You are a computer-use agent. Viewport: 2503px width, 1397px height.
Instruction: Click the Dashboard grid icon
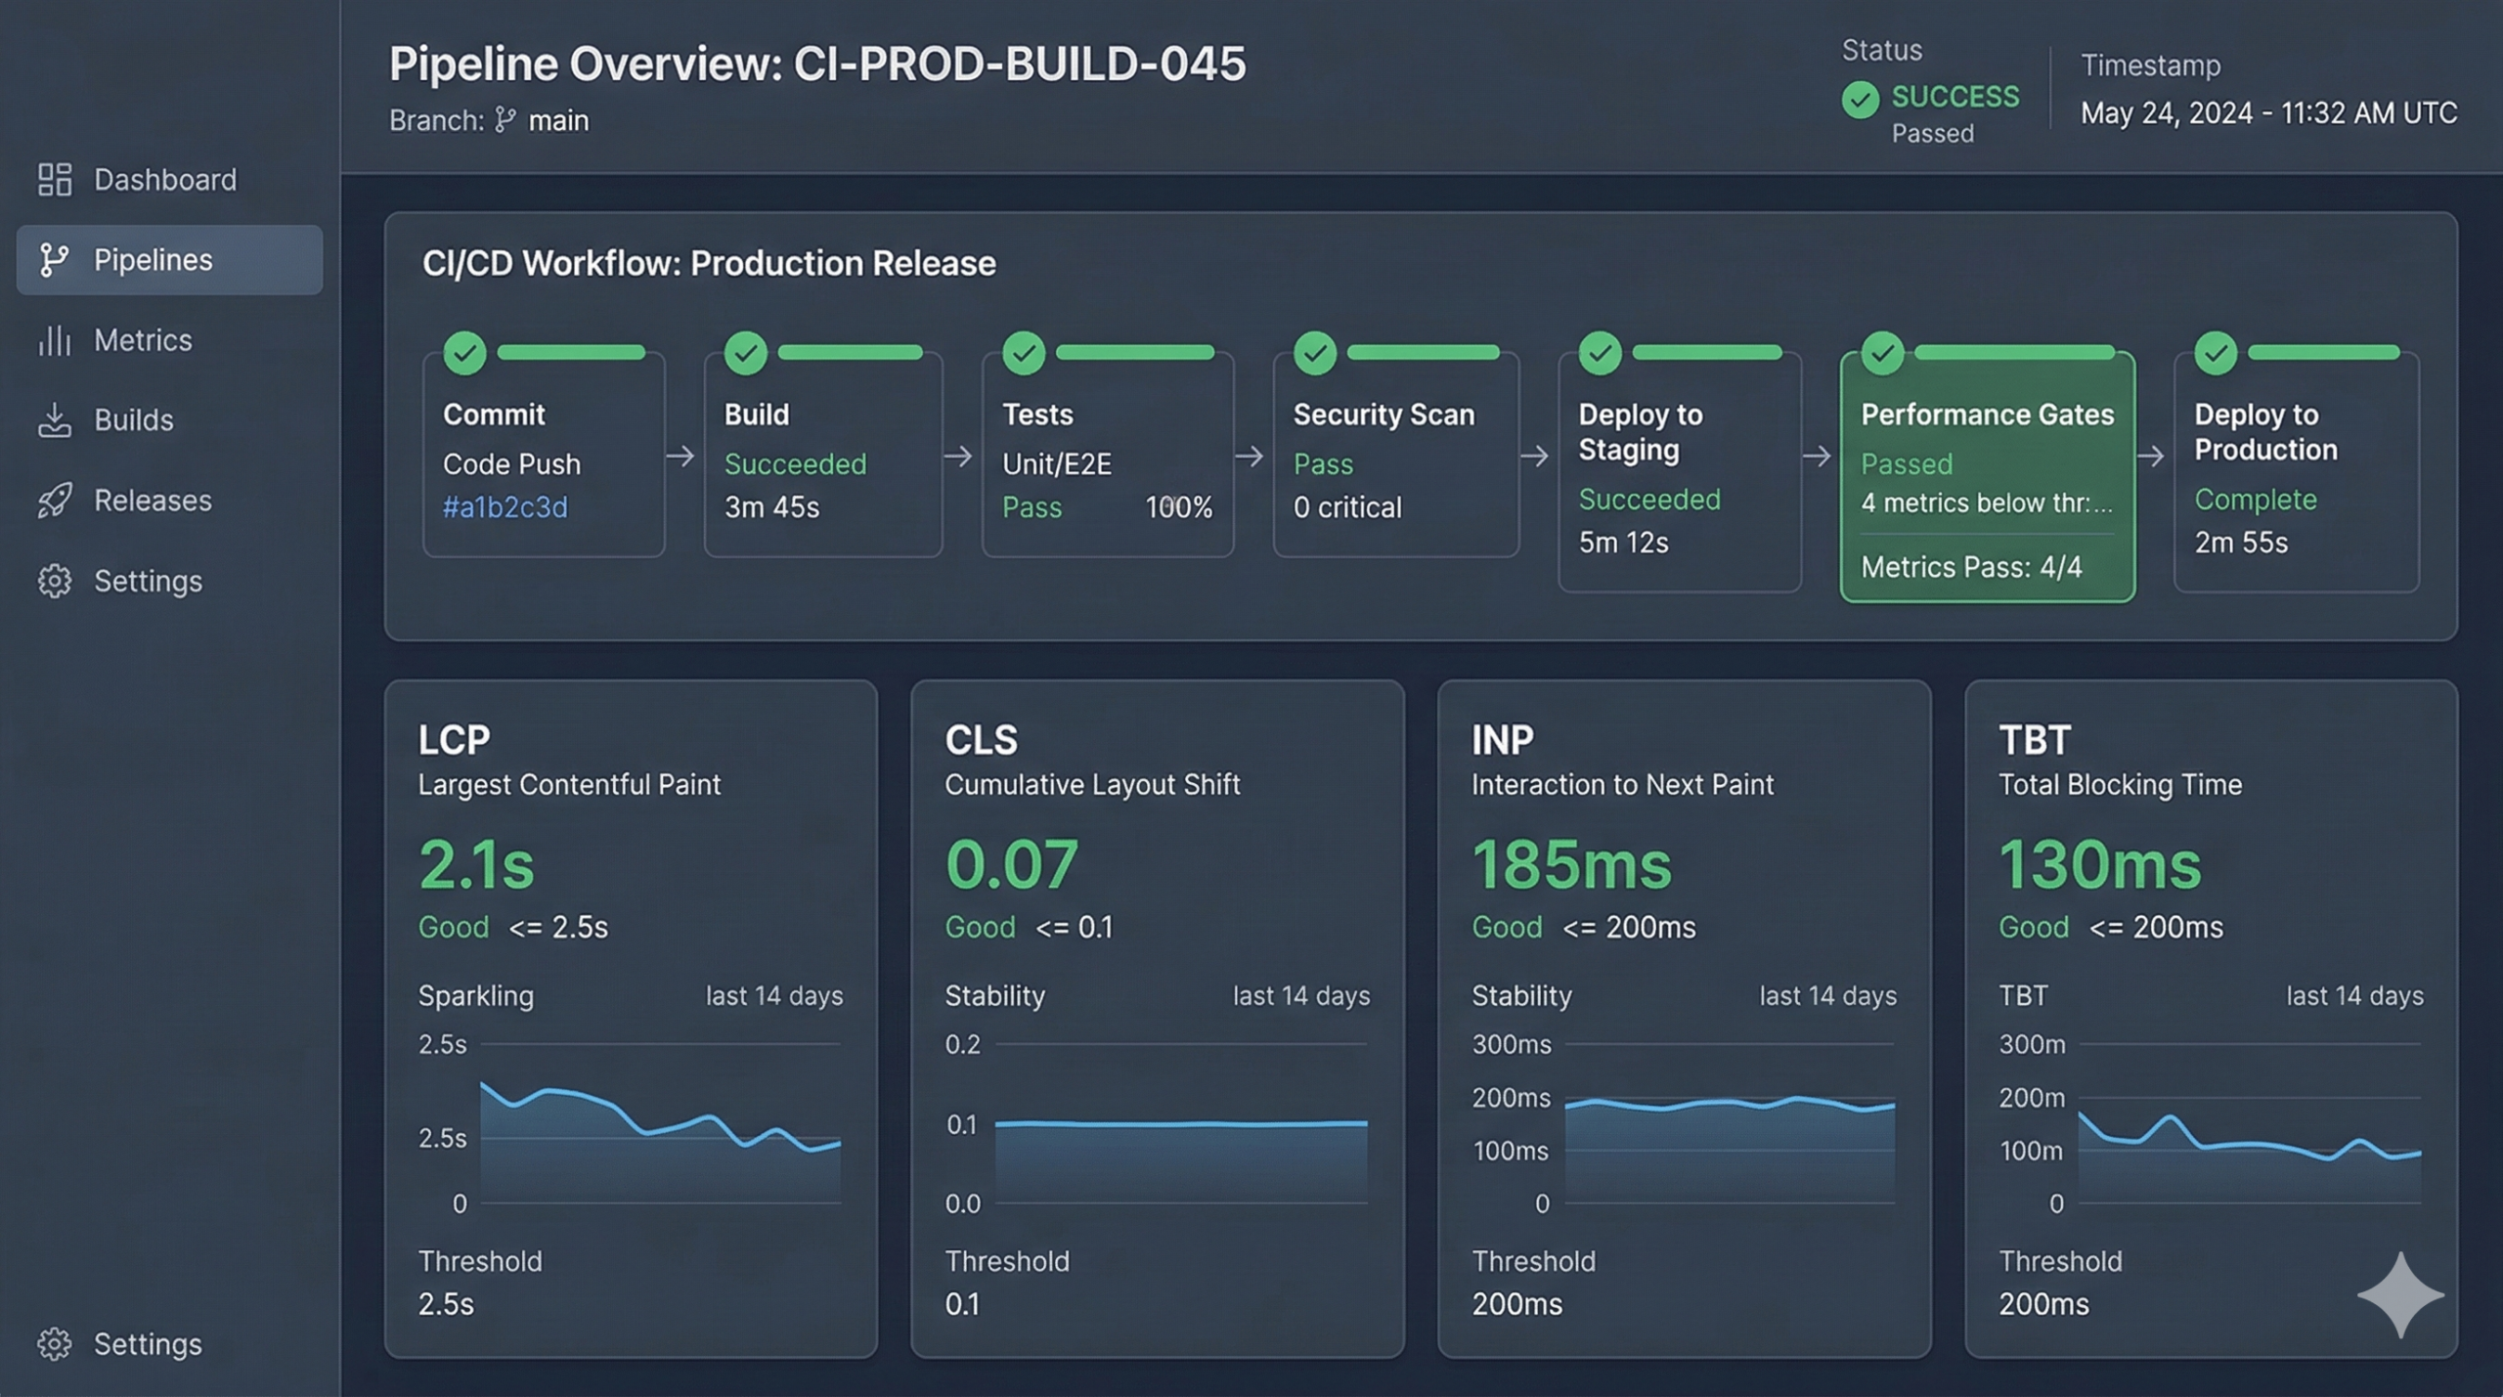[x=55, y=180]
